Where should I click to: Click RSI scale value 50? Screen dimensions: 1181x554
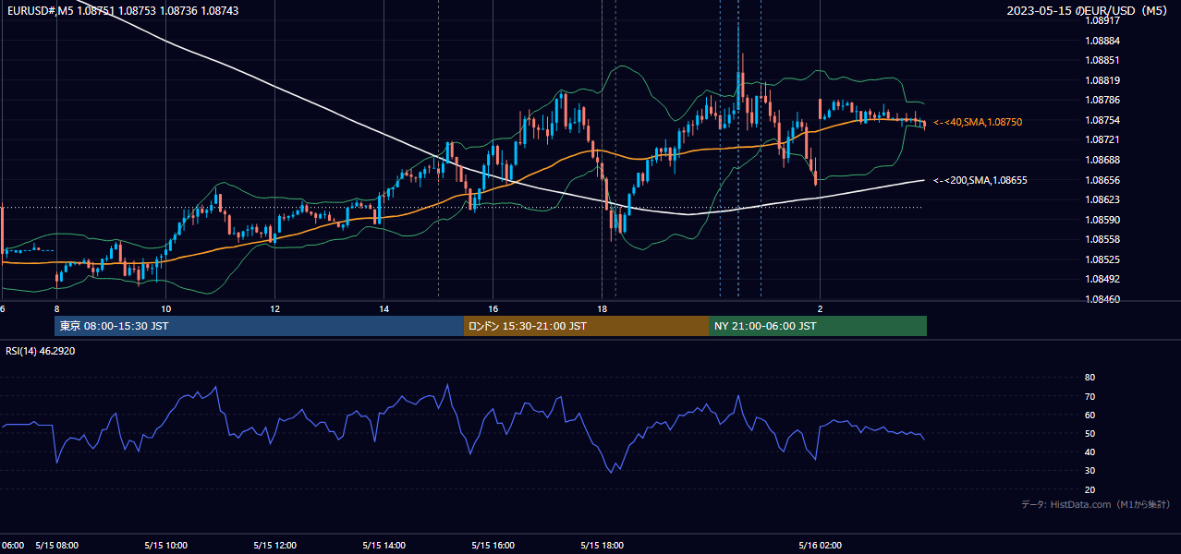(x=1090, y=433)
